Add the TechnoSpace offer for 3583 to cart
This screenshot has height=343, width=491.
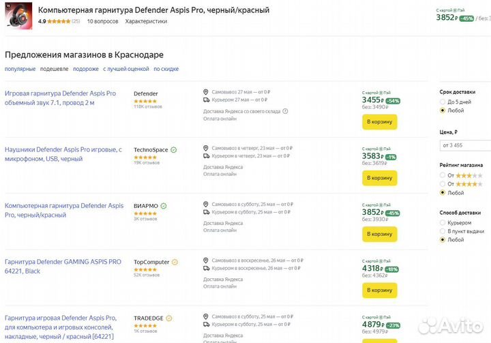(380, 178)
